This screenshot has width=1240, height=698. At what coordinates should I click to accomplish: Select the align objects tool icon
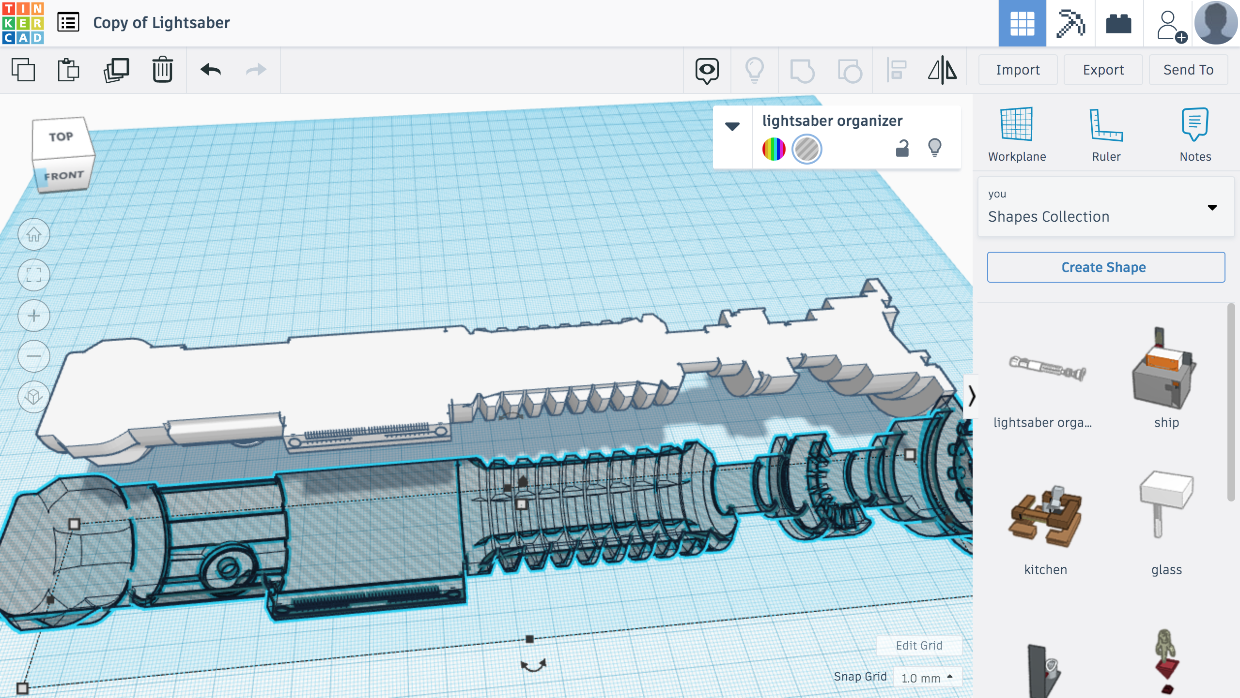[x=897, y=70]
